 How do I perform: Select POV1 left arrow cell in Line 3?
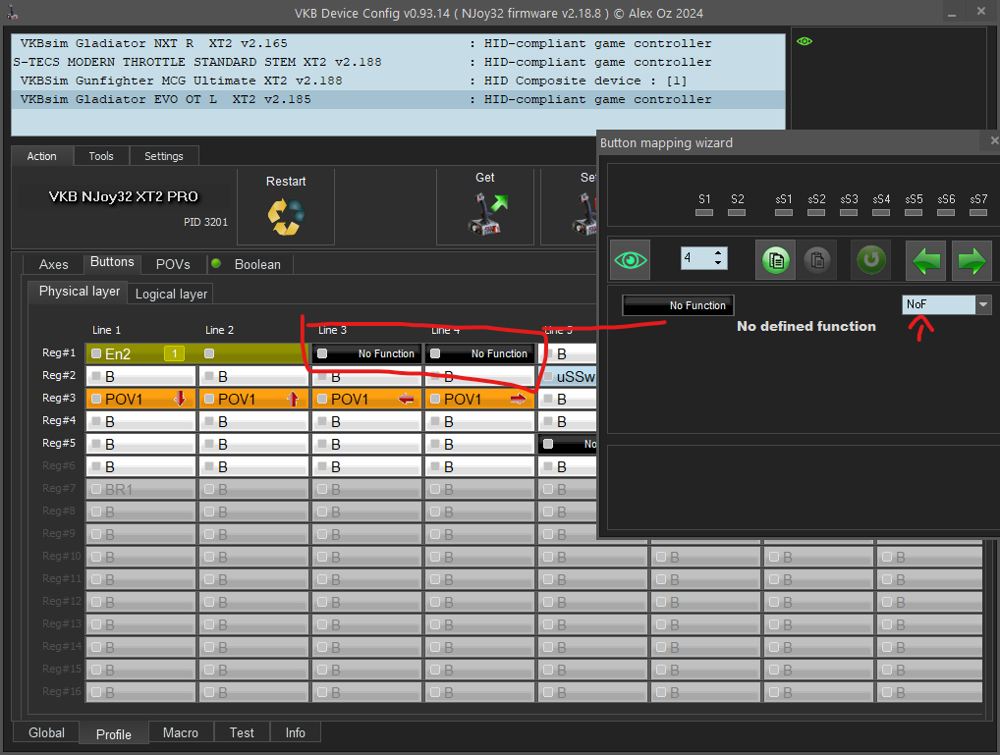[x=366, y=400]
